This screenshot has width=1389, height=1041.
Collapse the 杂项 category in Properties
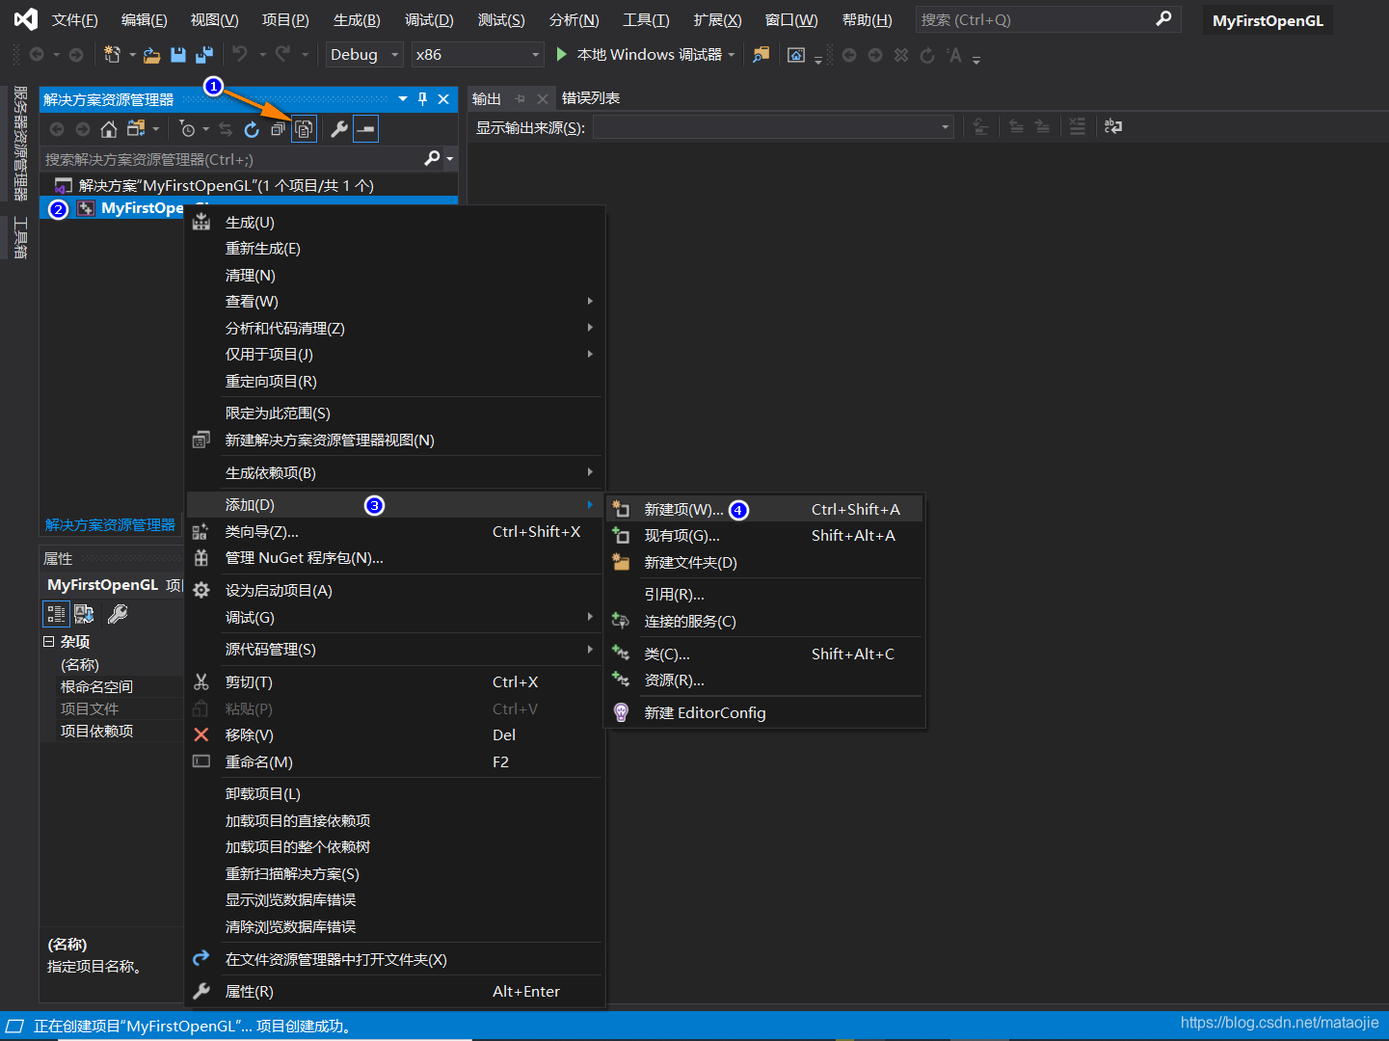48,641
